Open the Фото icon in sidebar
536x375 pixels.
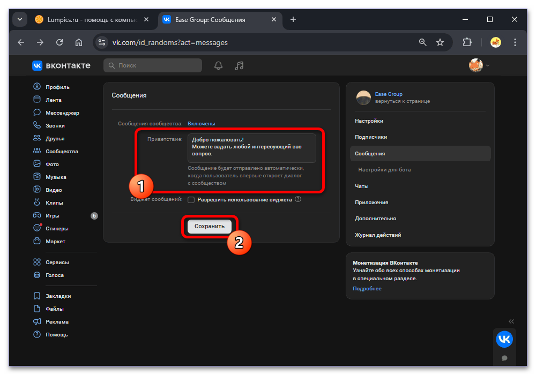tap(37, 163)
